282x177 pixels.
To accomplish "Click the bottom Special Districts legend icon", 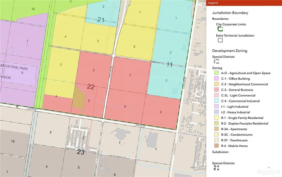I will 216,168.
